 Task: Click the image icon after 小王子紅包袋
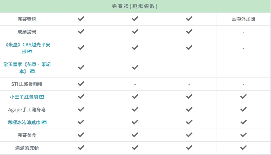pos(42,97)
